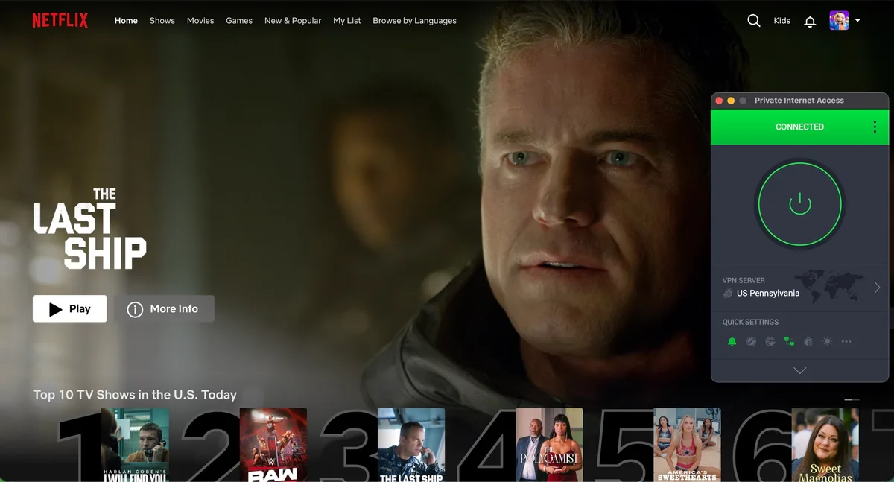Click Private Internet Access title text
The height and width of the screenshot is (482, 894).
(799, 101)
